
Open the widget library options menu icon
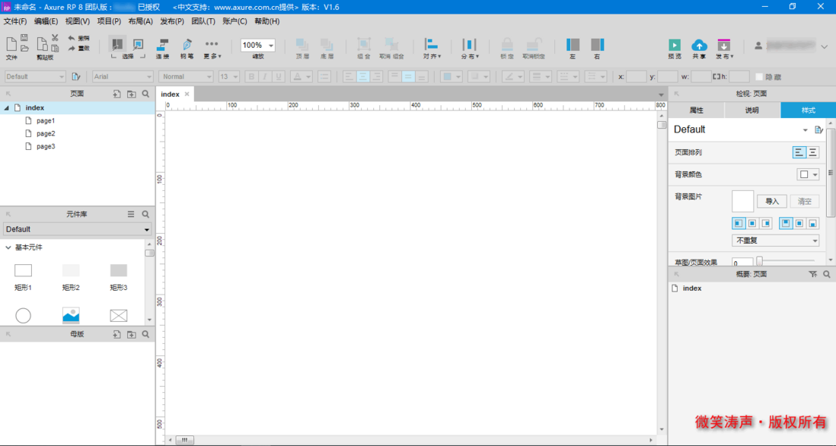click(x=131, y=214)
